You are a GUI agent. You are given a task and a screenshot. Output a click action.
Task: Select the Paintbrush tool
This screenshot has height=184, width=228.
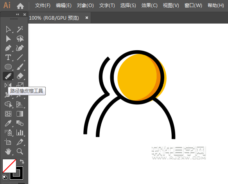pos(20,67)
